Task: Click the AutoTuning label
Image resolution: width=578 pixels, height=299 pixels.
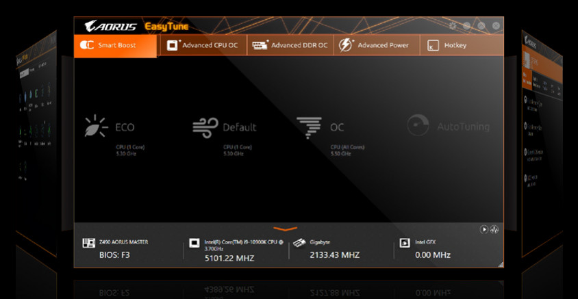Action: [x=464, y=127]
